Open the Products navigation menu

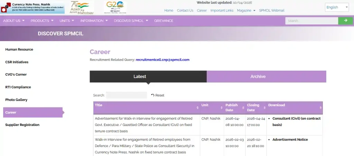(x=42, y=21)
